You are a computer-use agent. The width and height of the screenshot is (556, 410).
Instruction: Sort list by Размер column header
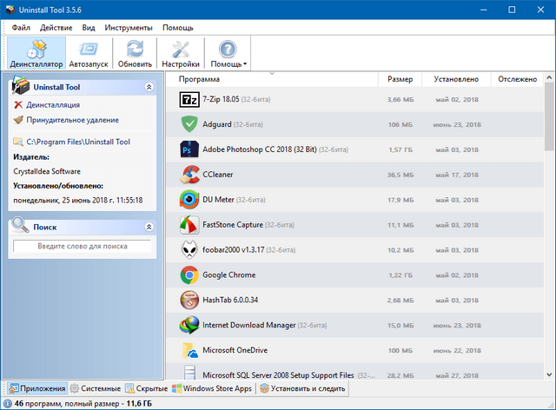pyautogui.click(x=401, y=79)
